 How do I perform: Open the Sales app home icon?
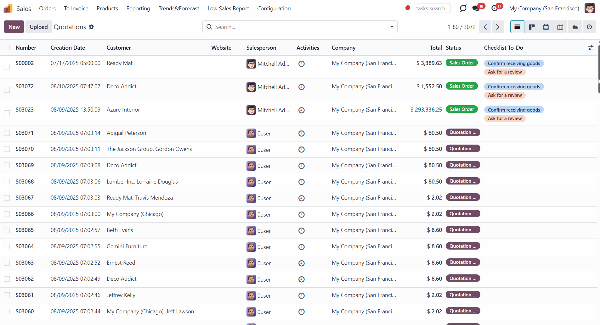(8, 8)
